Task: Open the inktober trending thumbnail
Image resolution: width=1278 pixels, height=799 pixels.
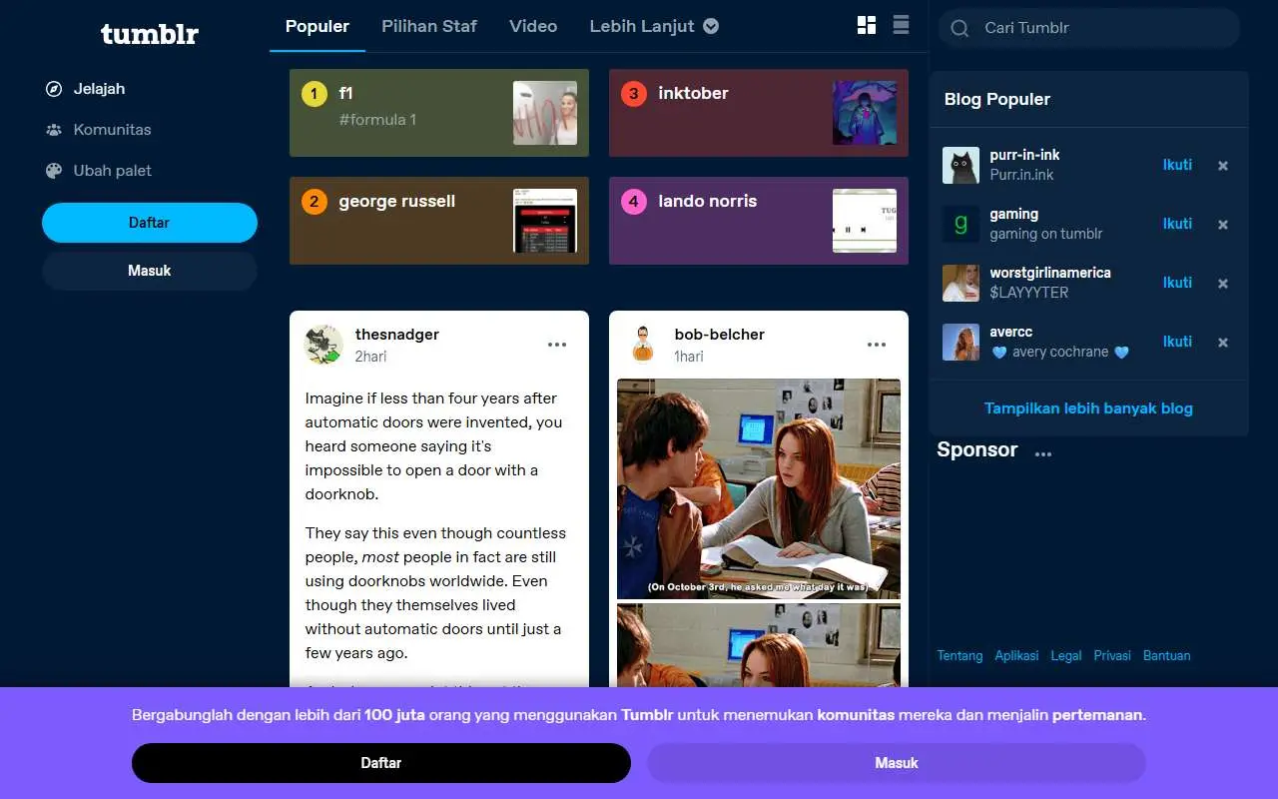Action: tap(865, 113)
